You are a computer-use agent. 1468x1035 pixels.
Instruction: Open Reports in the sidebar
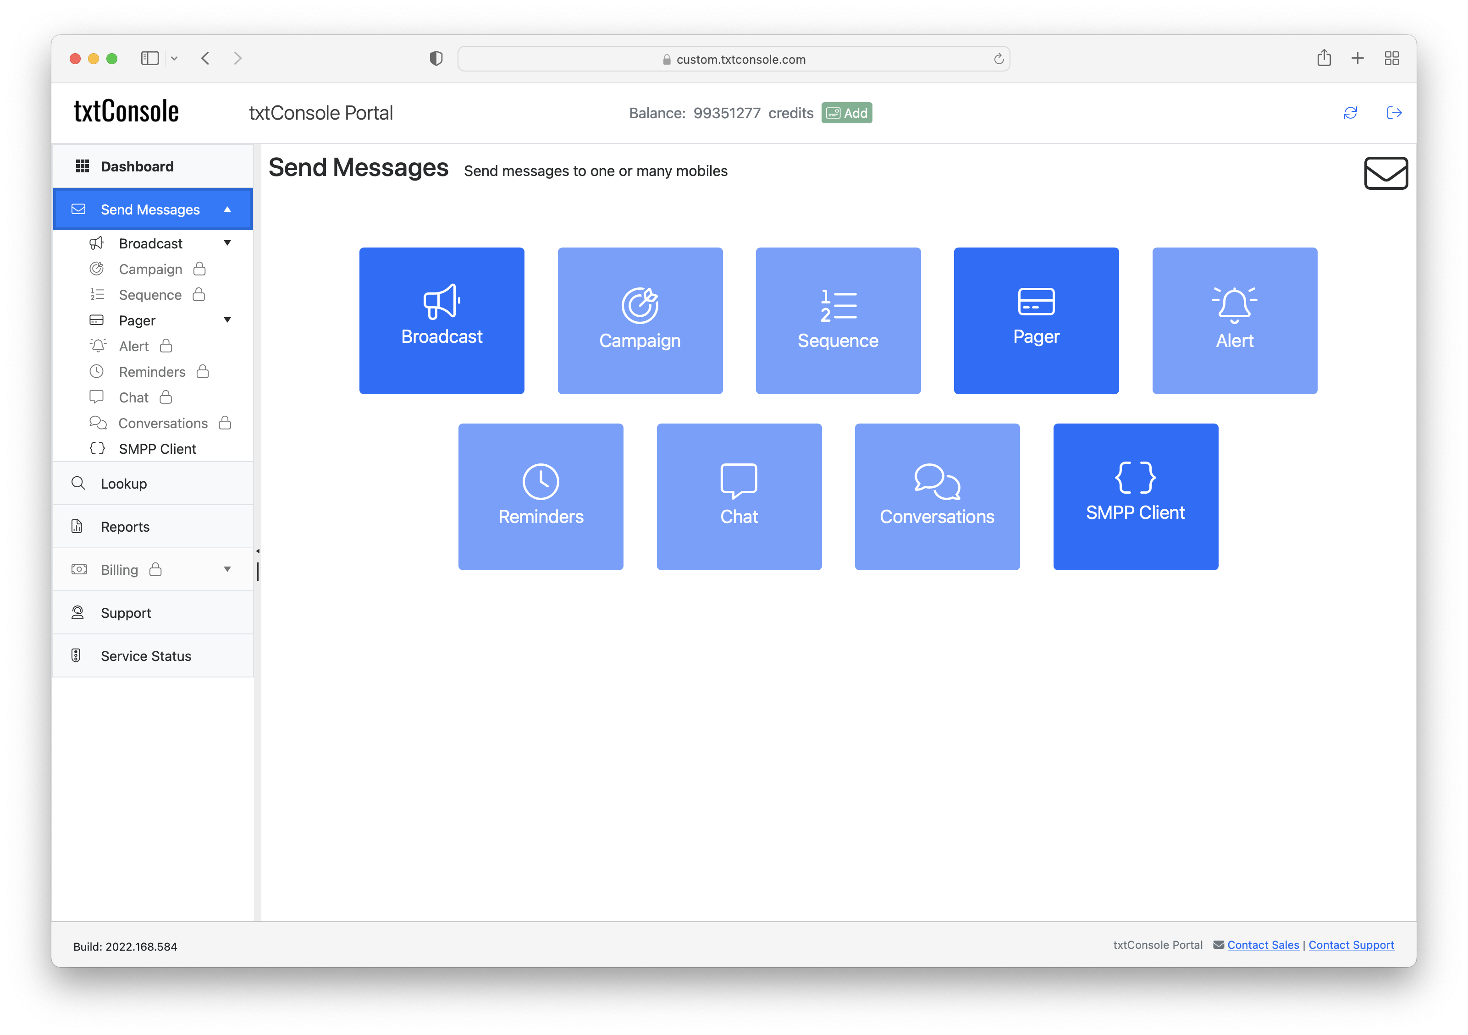pyautogui.click(x=125, y=527)
